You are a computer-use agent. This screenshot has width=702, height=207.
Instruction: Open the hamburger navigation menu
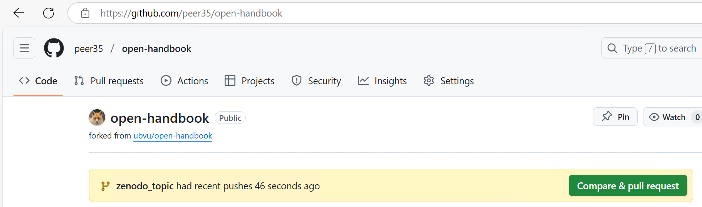click(x=24, y=48)
